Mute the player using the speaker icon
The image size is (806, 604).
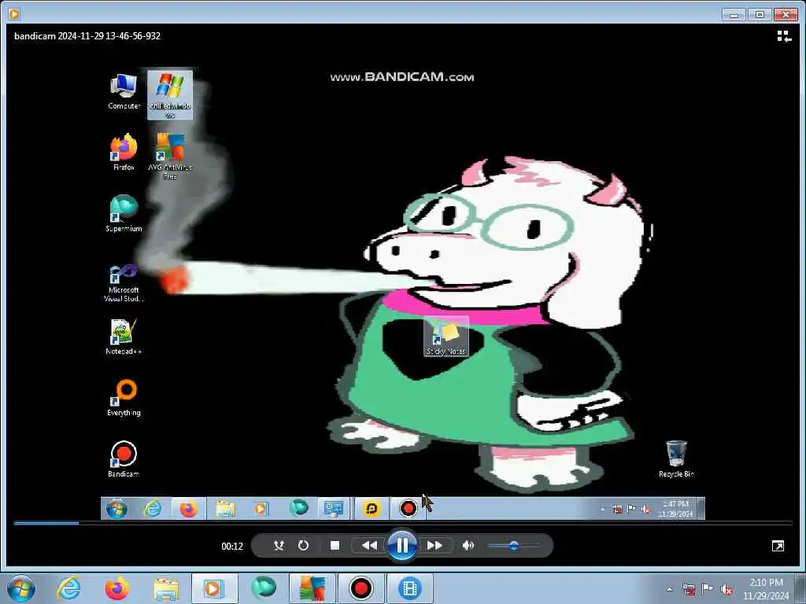click(x=468, y=546)
